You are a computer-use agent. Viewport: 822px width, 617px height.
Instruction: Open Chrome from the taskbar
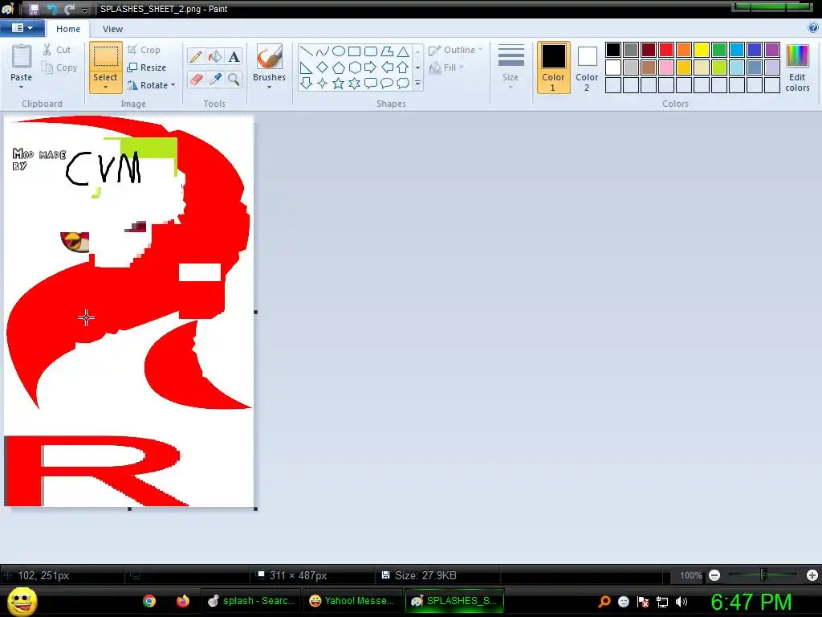pos(149,601)
